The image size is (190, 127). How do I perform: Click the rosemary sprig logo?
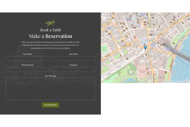point(50,23)
